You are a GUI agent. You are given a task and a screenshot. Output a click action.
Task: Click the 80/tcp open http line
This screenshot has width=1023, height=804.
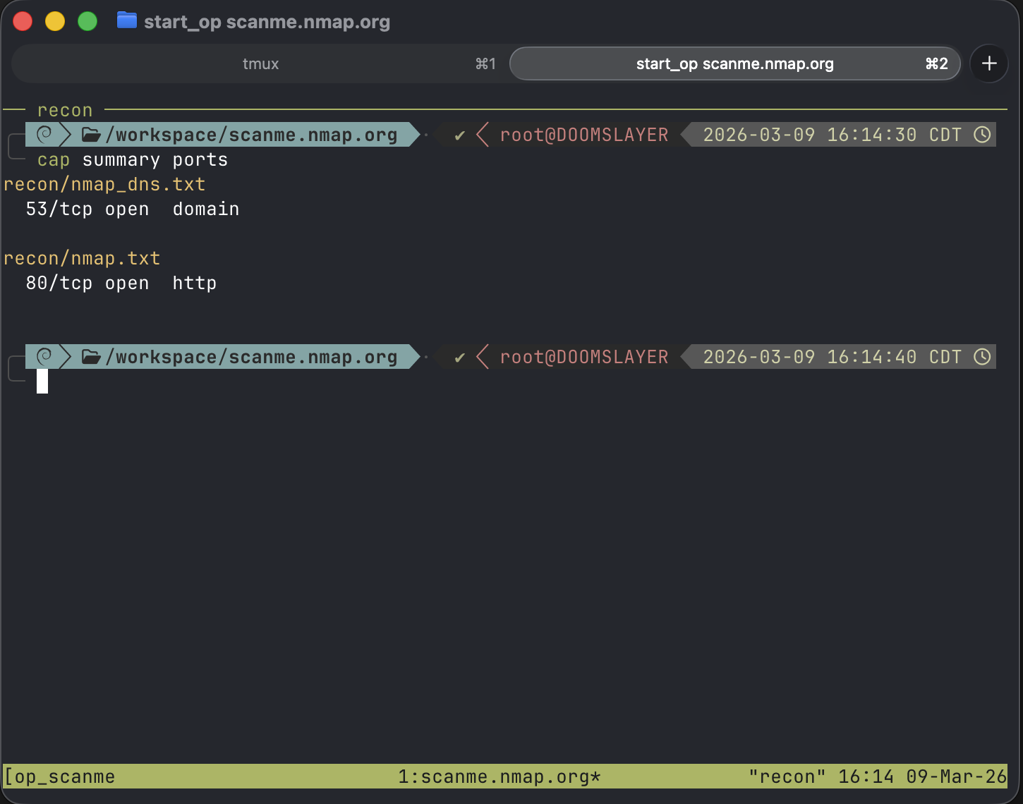(x=121, y=283)
